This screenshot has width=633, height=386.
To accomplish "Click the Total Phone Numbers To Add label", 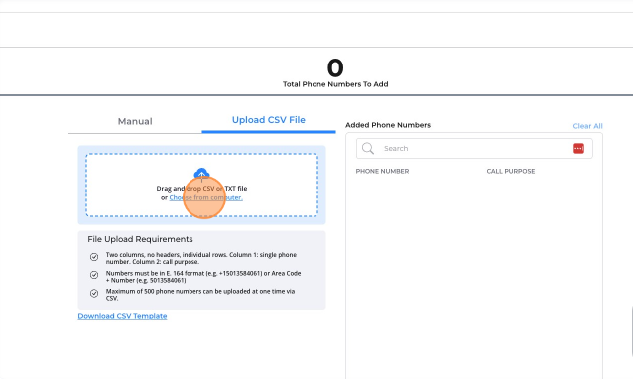I will coord(335,84).
